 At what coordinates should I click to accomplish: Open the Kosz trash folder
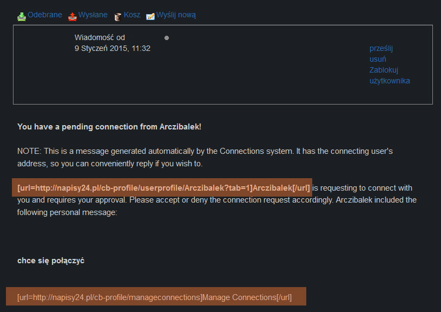click(x=132, y=15)
